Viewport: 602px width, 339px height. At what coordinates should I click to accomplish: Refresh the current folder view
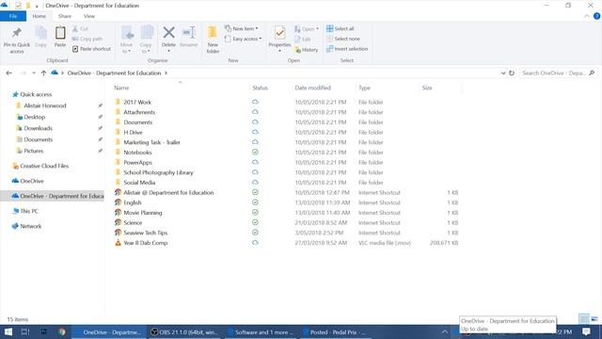[x=512, y=73]
